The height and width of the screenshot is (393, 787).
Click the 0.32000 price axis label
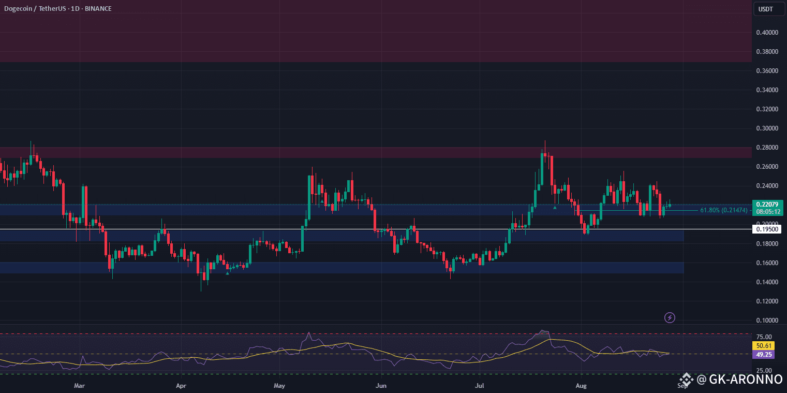[767, 109]
